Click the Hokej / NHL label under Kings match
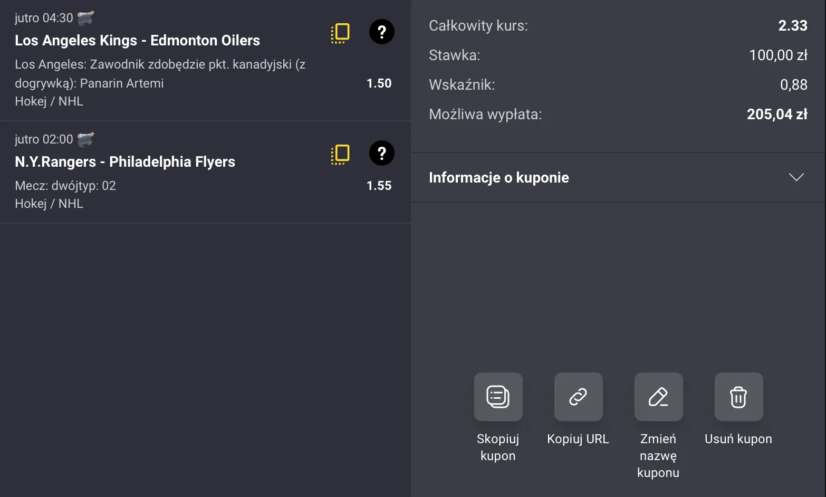This screenshot has width=826, height=497. 49,101
